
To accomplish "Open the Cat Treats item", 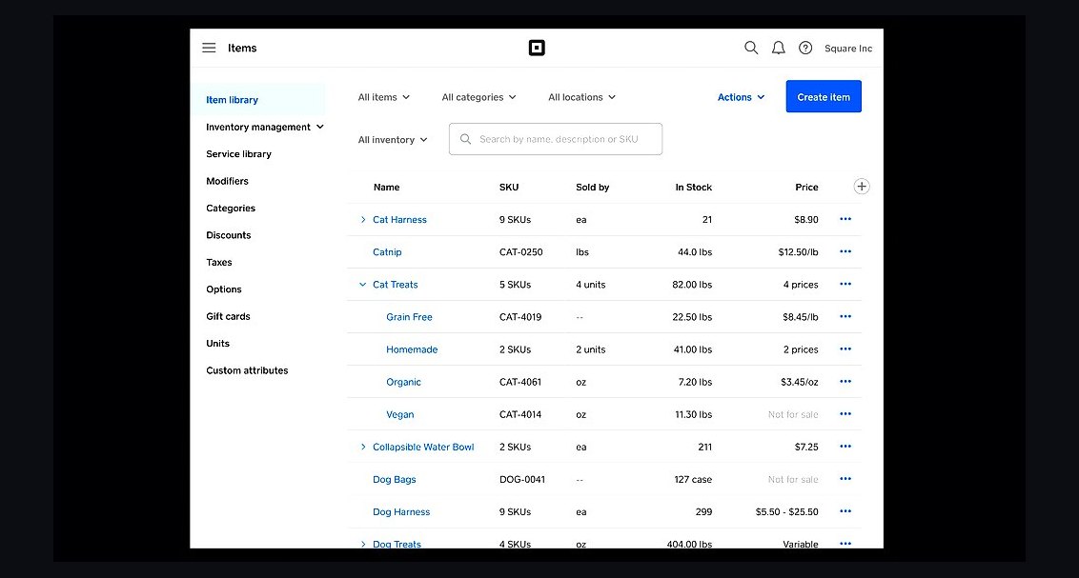I will coord(395,285).
